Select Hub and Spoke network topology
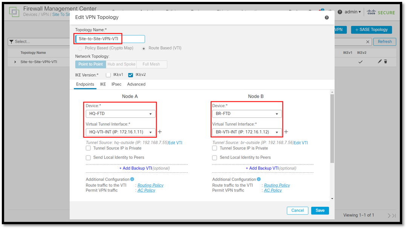407x229 pixels. click(x=121, y=64)
